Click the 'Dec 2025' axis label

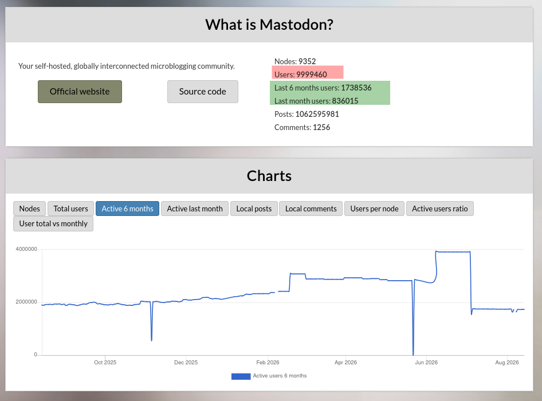coord(186,362)
